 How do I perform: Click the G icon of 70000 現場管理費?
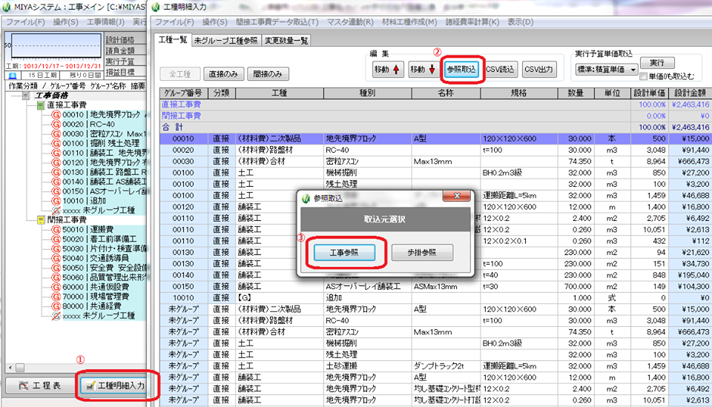coord(56,297)
